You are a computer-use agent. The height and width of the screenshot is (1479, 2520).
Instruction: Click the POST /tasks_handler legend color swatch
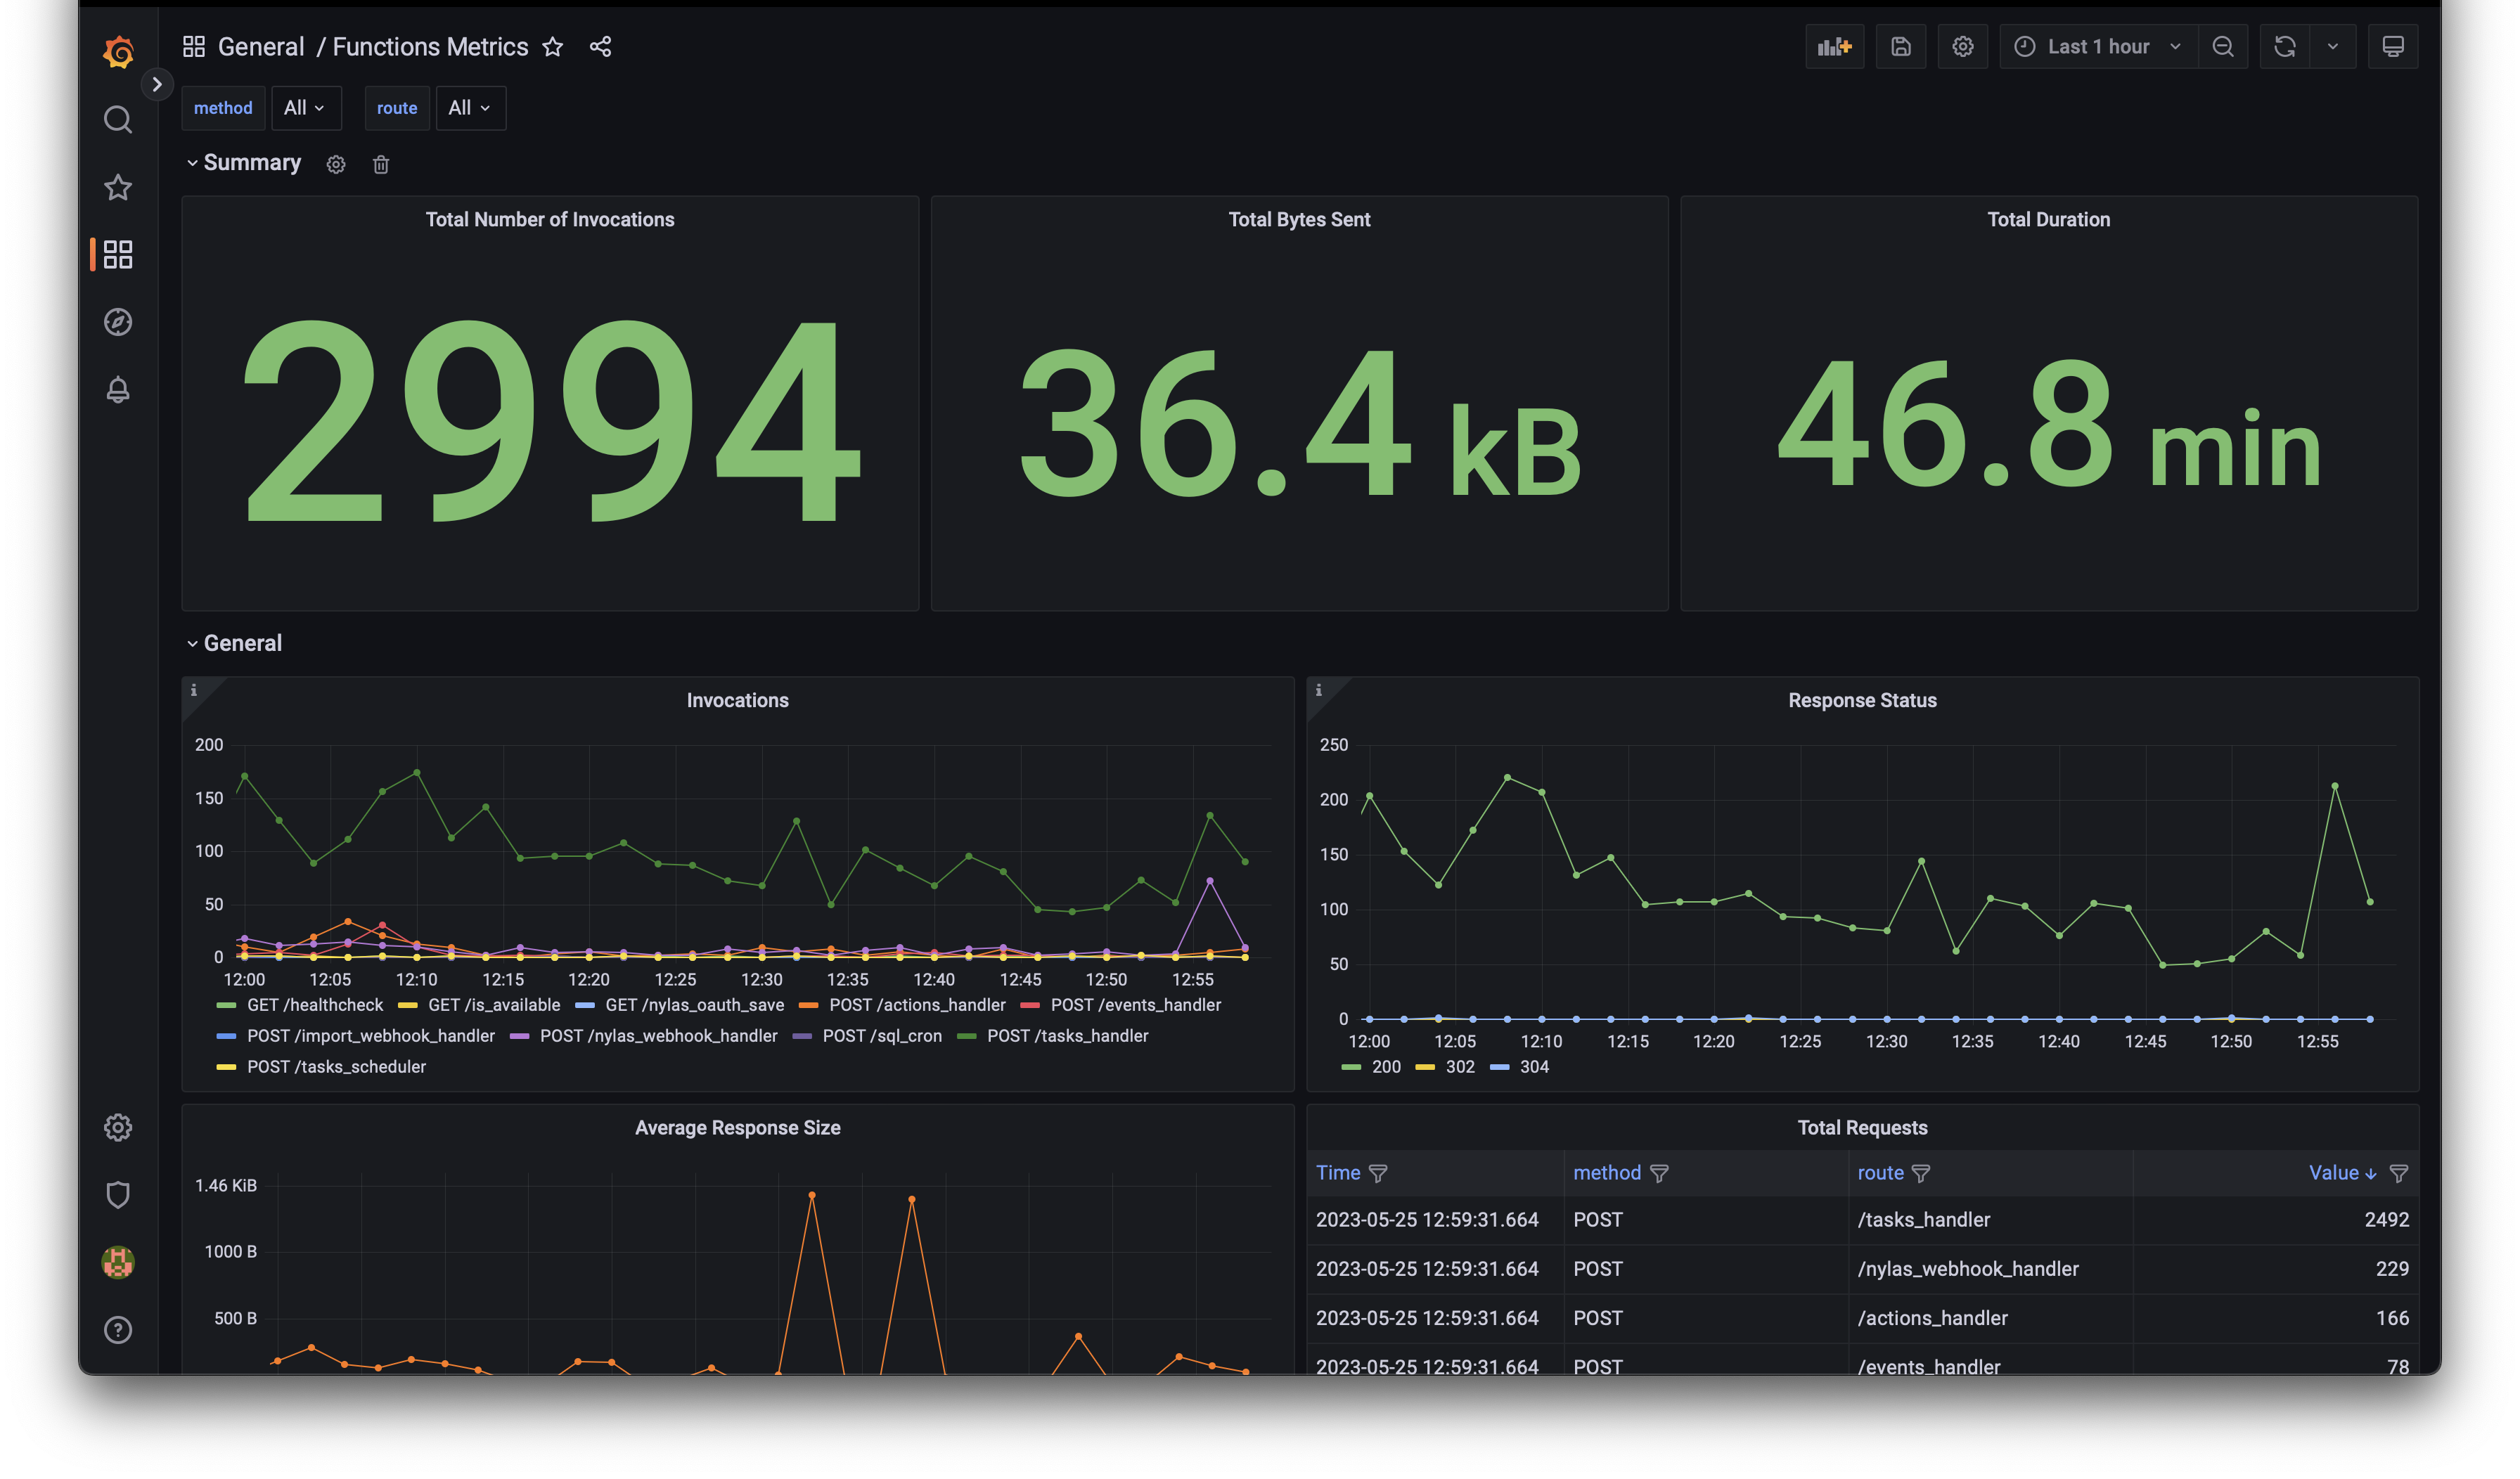tap(966, 1036)
